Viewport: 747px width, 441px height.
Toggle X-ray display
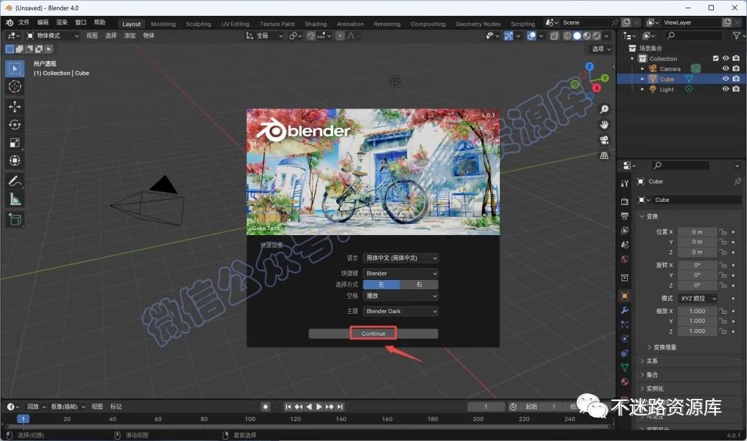(554, 36)
